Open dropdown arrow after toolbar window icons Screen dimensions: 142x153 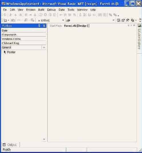pos(136,20)
